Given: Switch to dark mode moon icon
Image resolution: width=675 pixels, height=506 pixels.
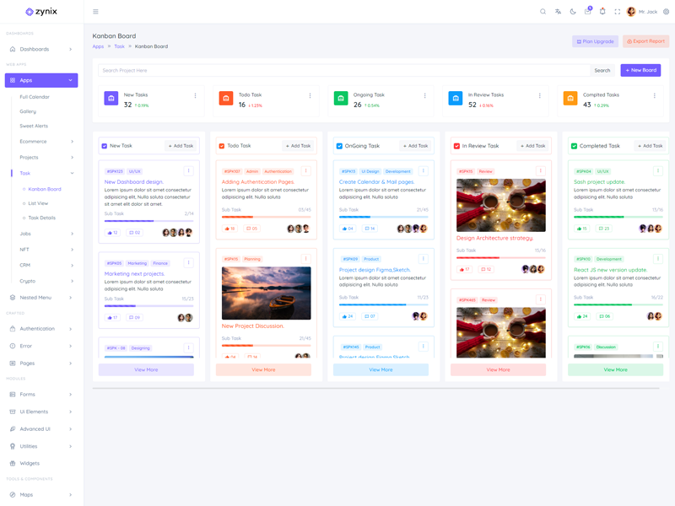Looking at the screenshot, I should (x=573, y=12).
